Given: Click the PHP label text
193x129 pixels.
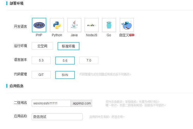Looking at the screenshot, I should 39,35.
